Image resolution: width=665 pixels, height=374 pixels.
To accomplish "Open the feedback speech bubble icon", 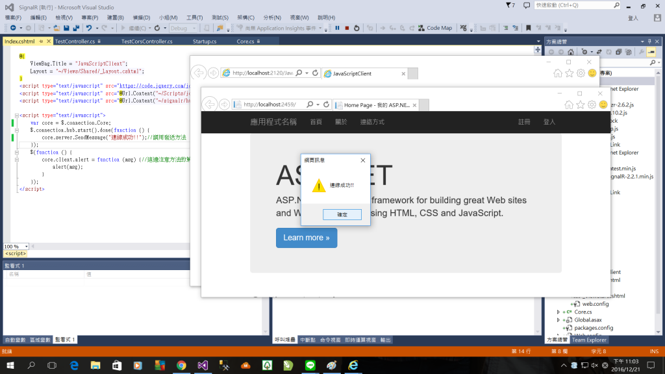I will pos(526,5).
